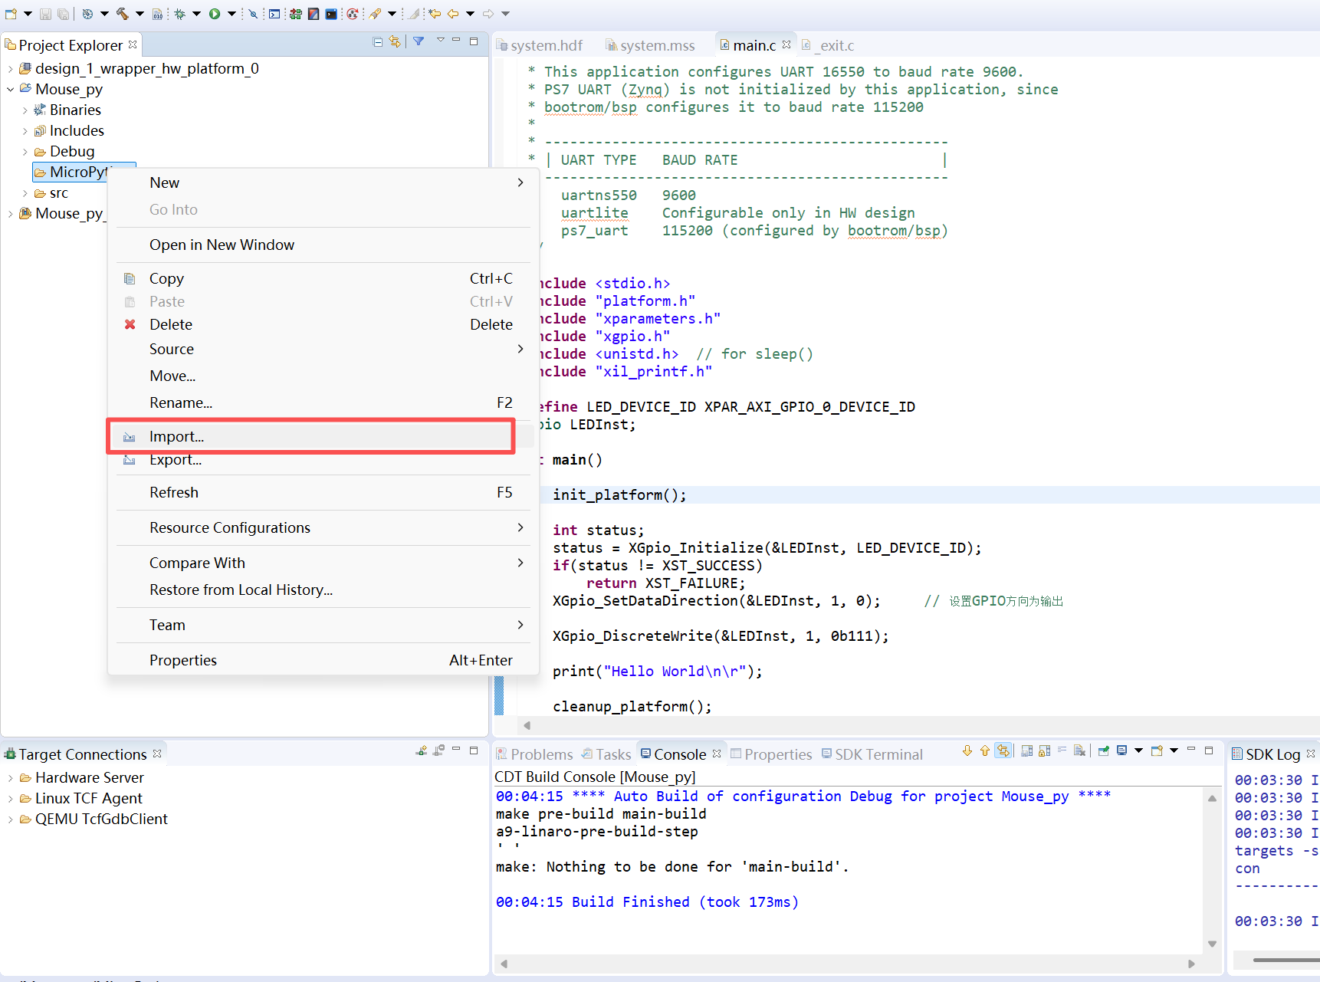Viewport: 1320px width, 982px height.
Task: Expand the Binaries tree node
Action: 25,110
